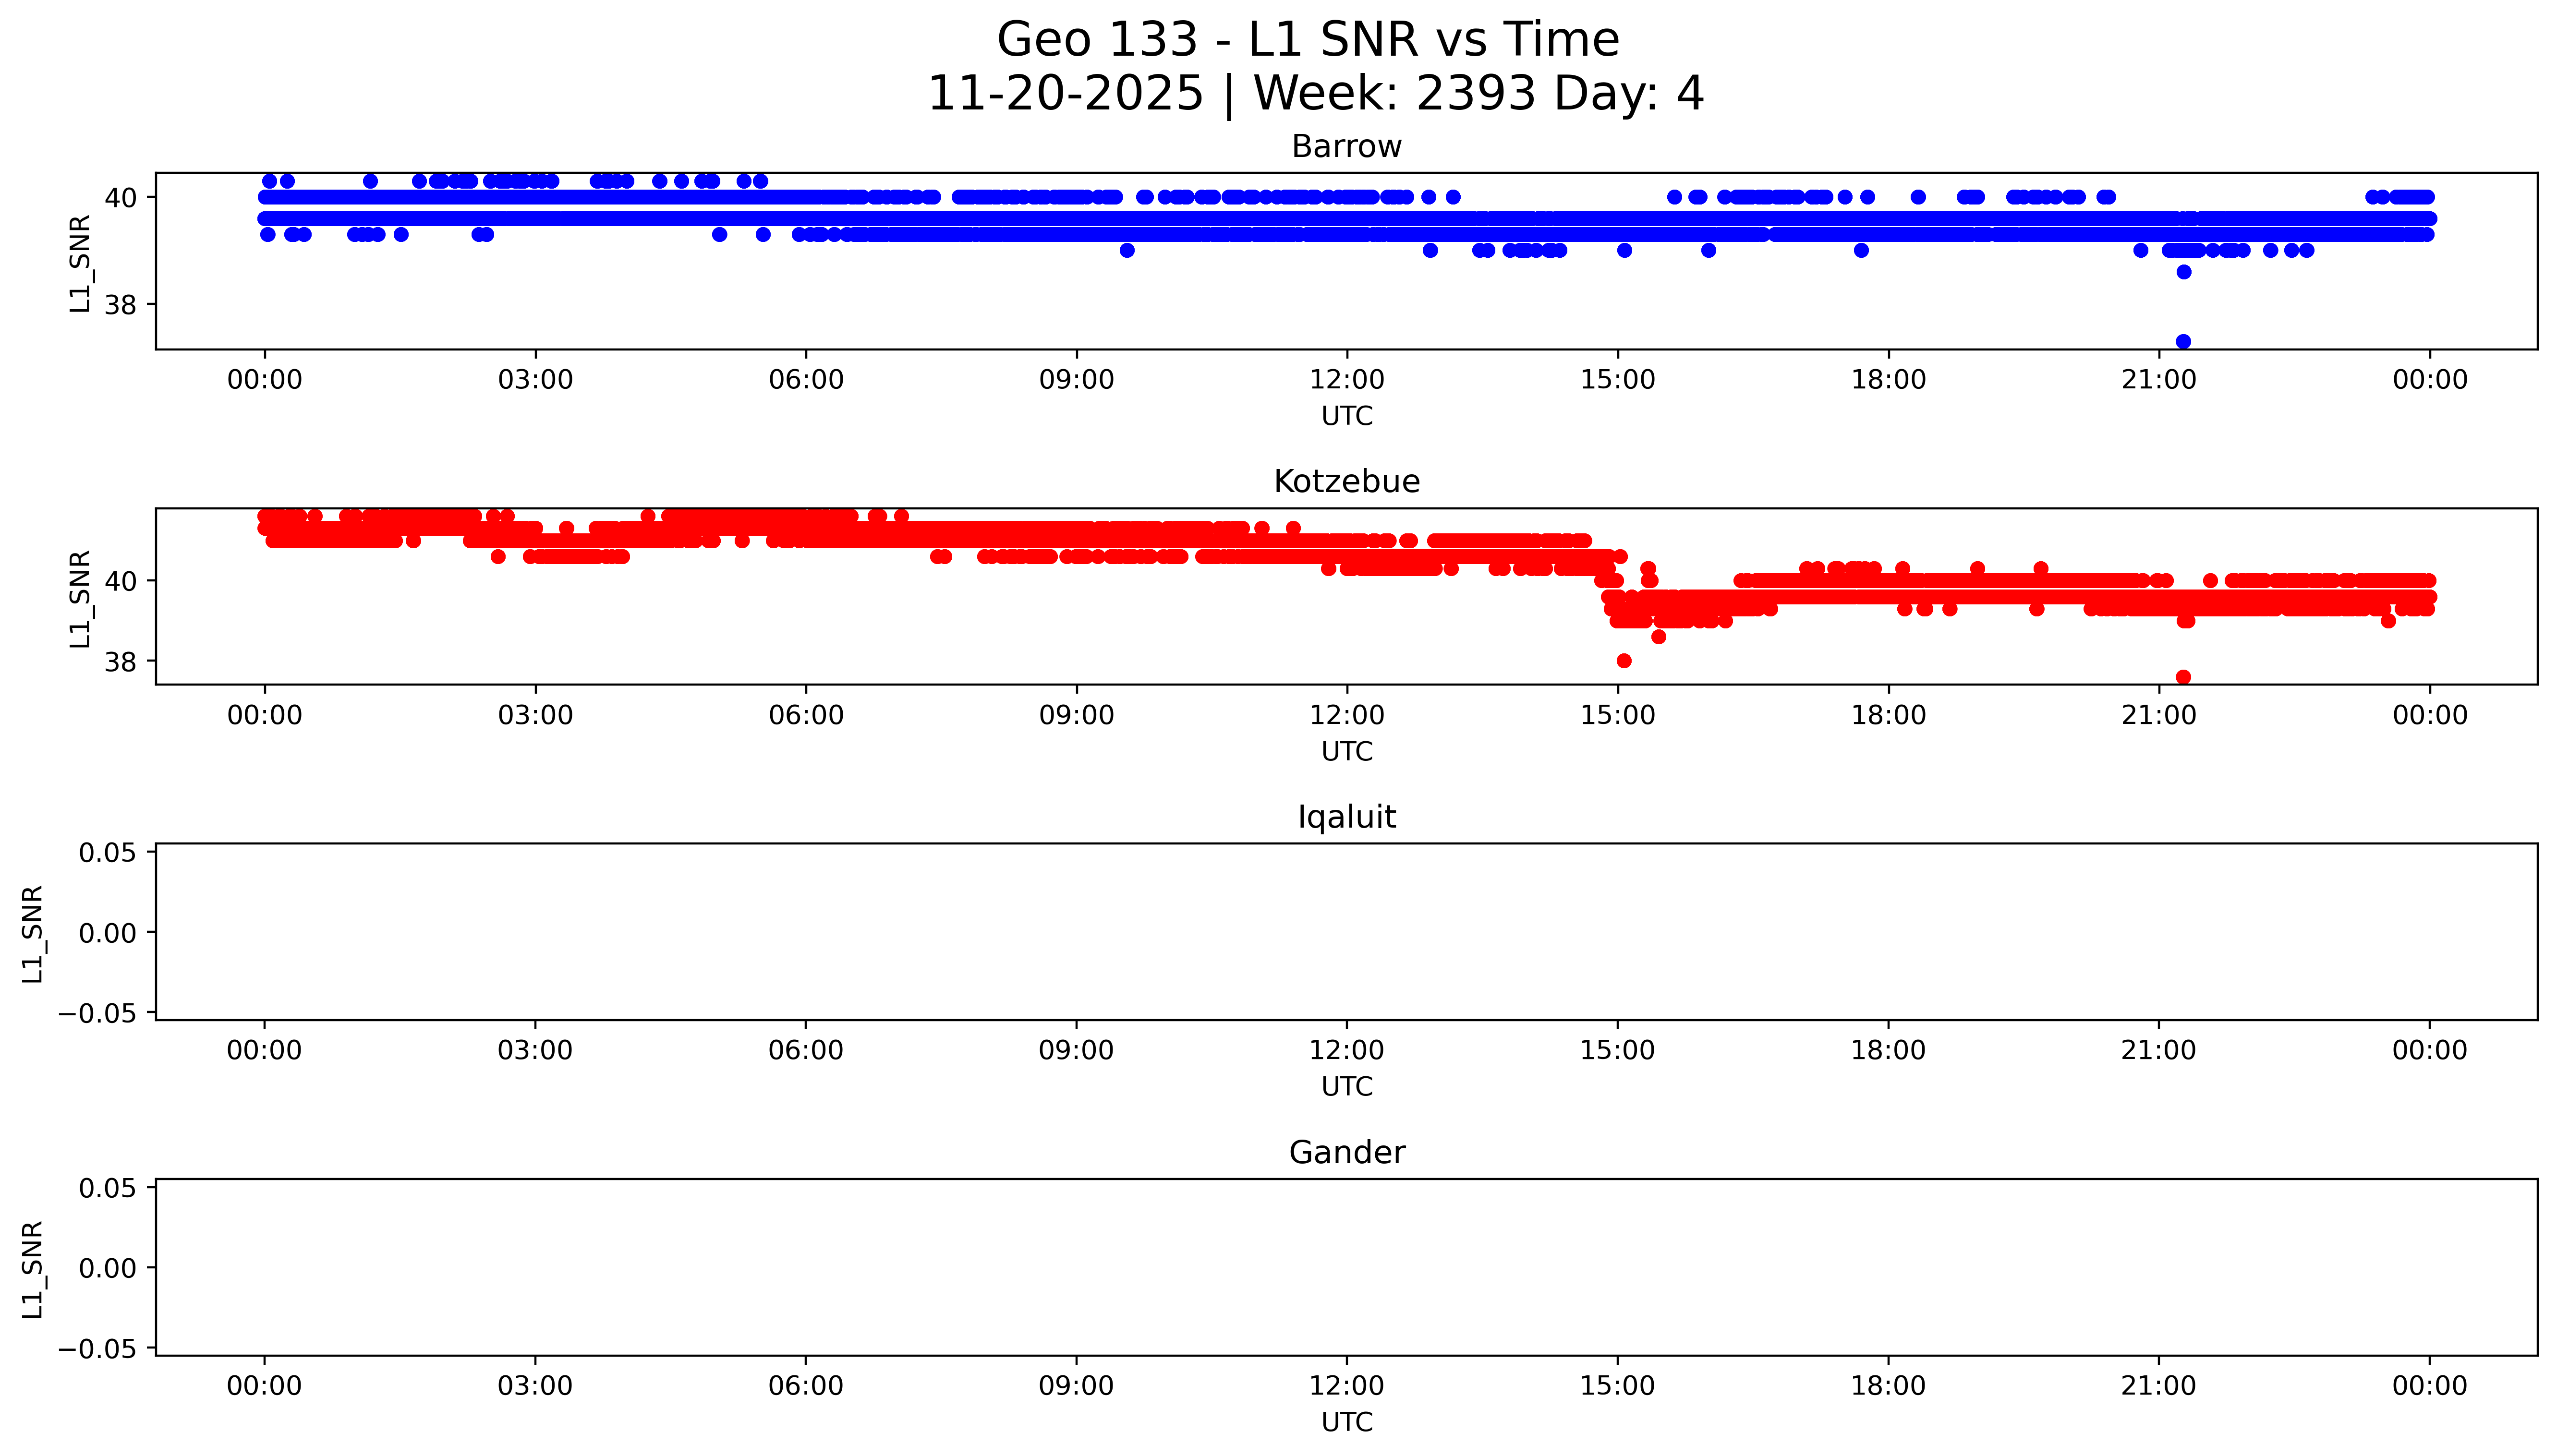Click the UTC axis label below Barrow plot
Screen dimensions: 2557x1456
click(1346, 416)
